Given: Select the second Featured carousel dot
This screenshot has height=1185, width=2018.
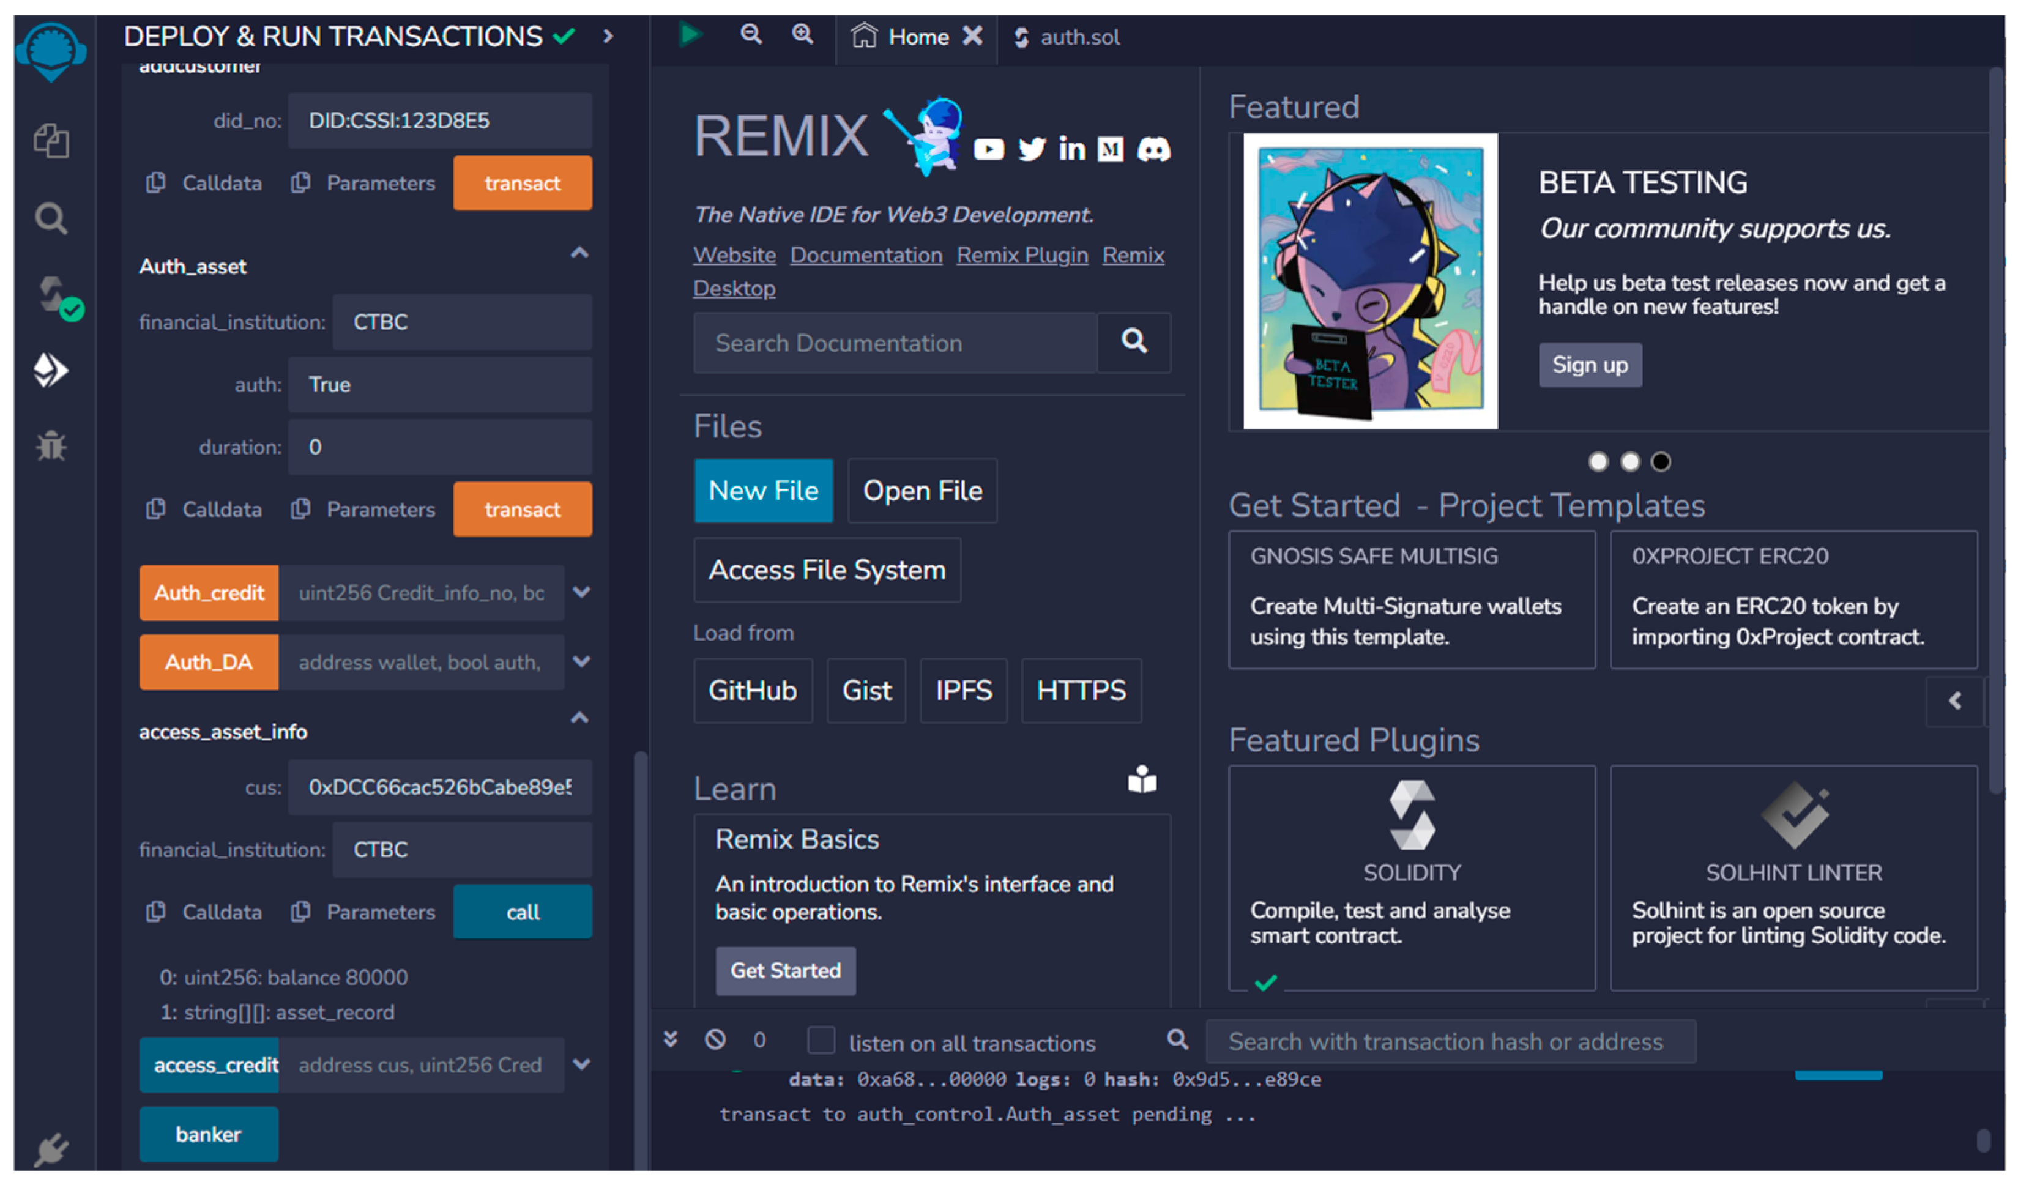Looking at the screenshot, I should (x=1629, y=462).
